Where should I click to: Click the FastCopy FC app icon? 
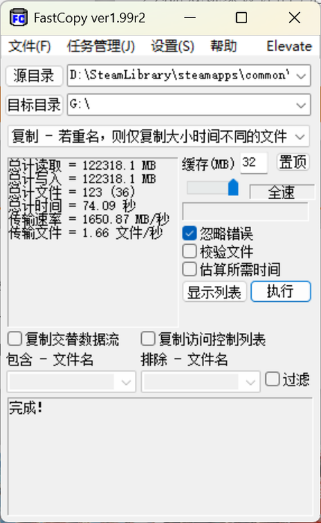19,18
